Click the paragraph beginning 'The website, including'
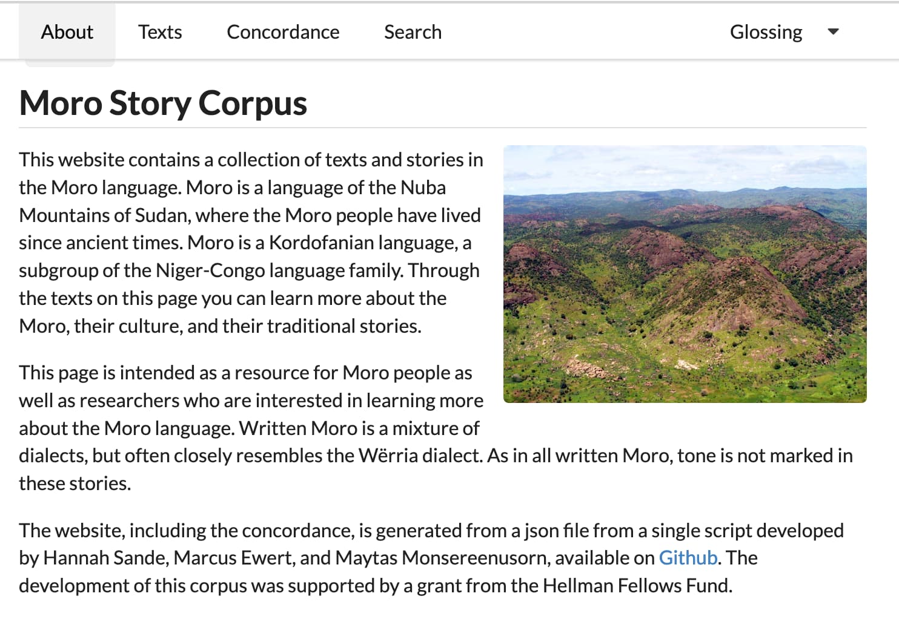Viewport: 899px width, 622px height. [431, 558]
